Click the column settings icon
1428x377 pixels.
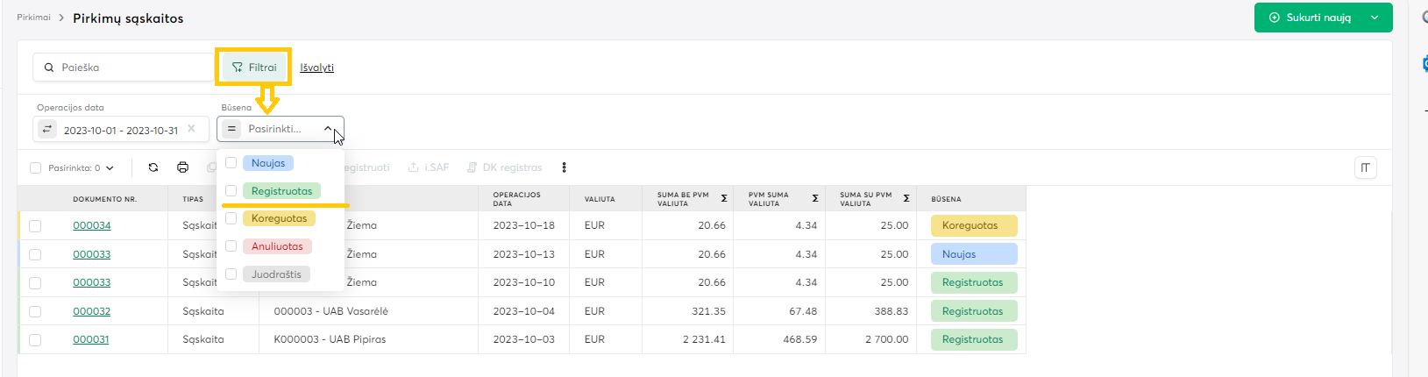point(1365,167)
